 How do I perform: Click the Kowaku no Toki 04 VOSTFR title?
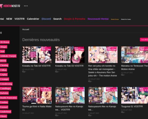click(x=36, y=66)
